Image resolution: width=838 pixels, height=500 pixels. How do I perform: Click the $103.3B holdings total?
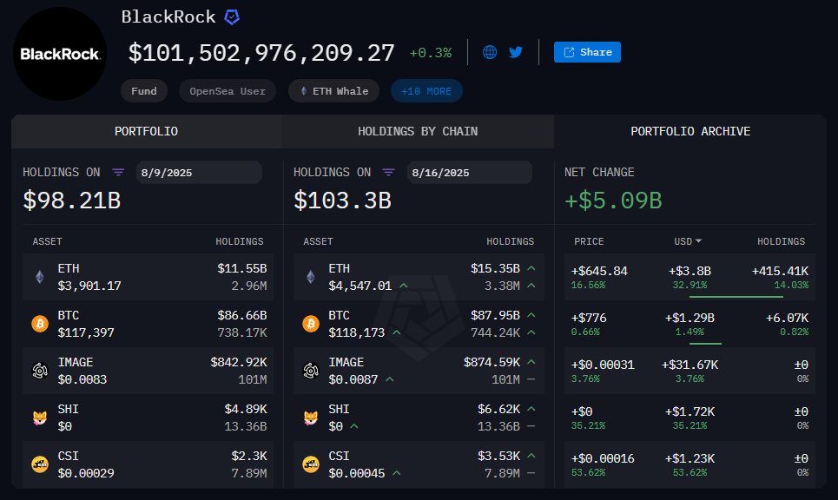[342, 201]
